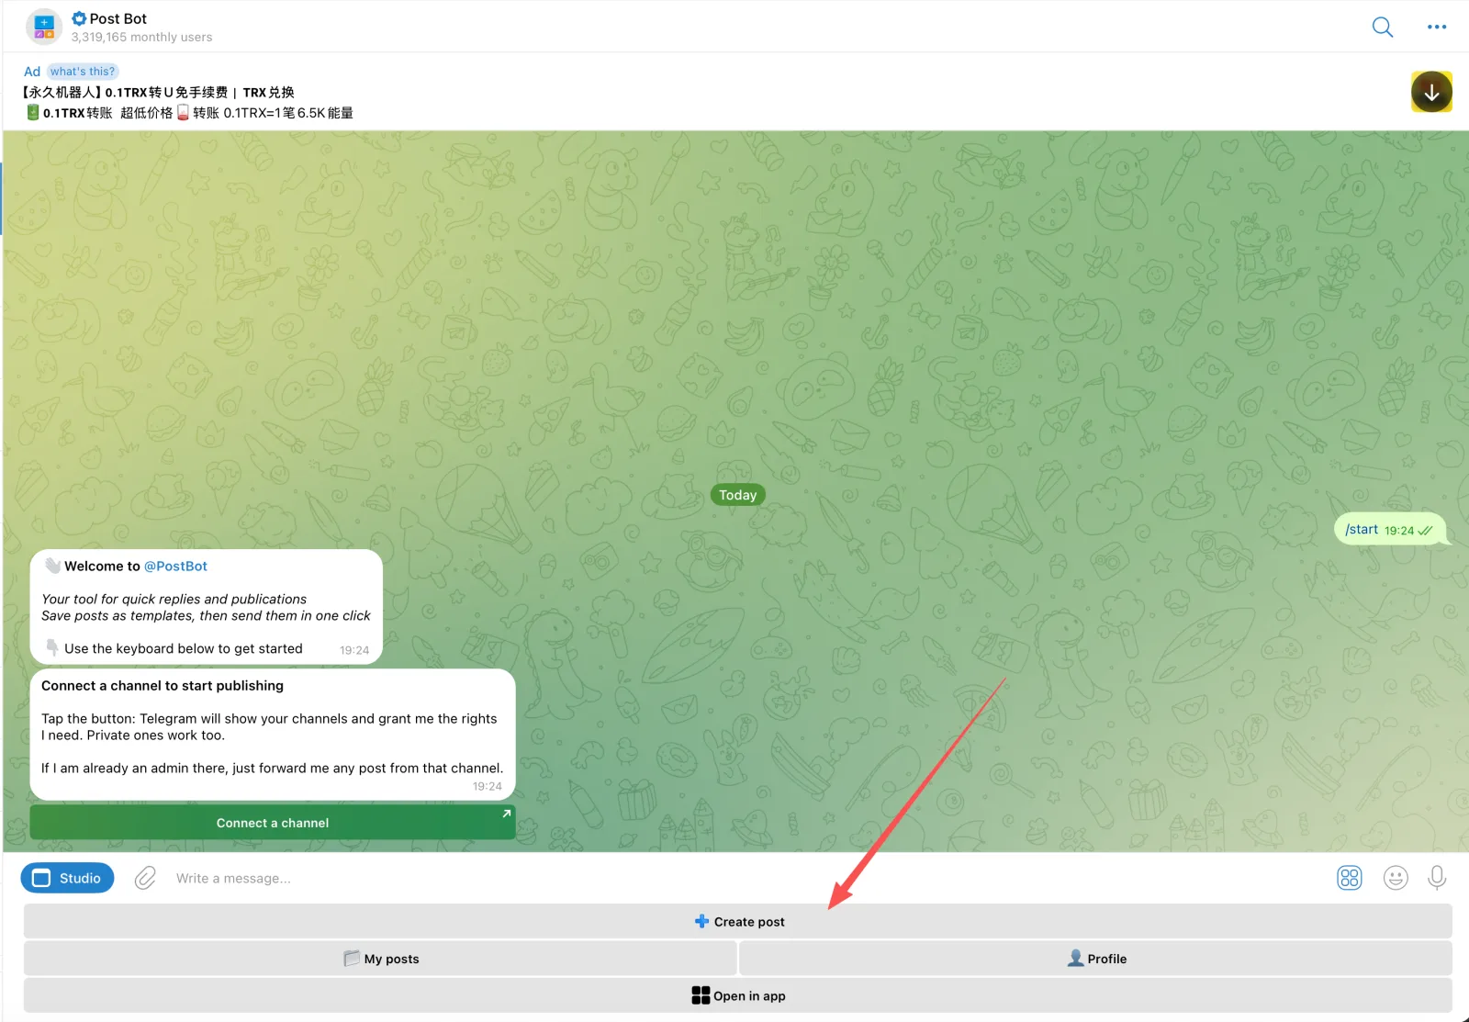Click the Ad label link
This screenshot has height=1022, width=1469.
32,72
